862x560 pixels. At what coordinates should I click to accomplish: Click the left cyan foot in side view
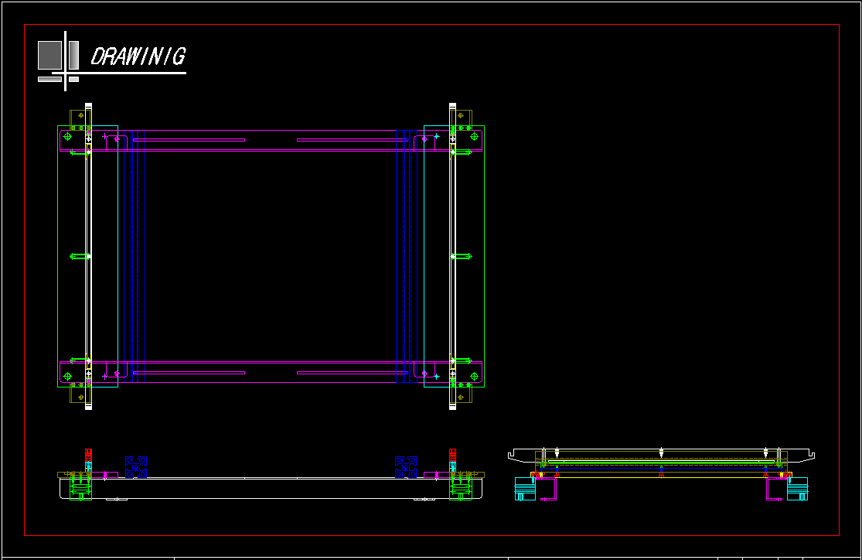click(x=525, y=489)
